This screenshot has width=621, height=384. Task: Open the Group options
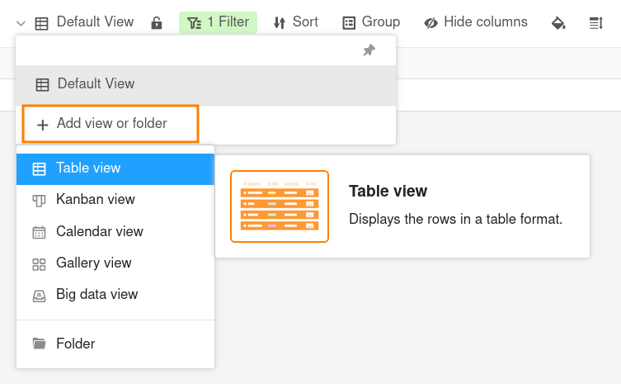[x=371, y=22]
